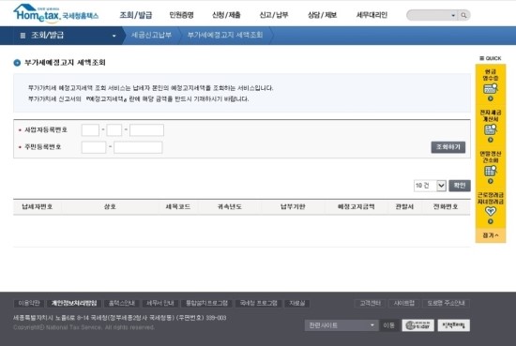Screen dimensions: 516x346
Task: Click the search magnifier icon
Action: point(463,15)
